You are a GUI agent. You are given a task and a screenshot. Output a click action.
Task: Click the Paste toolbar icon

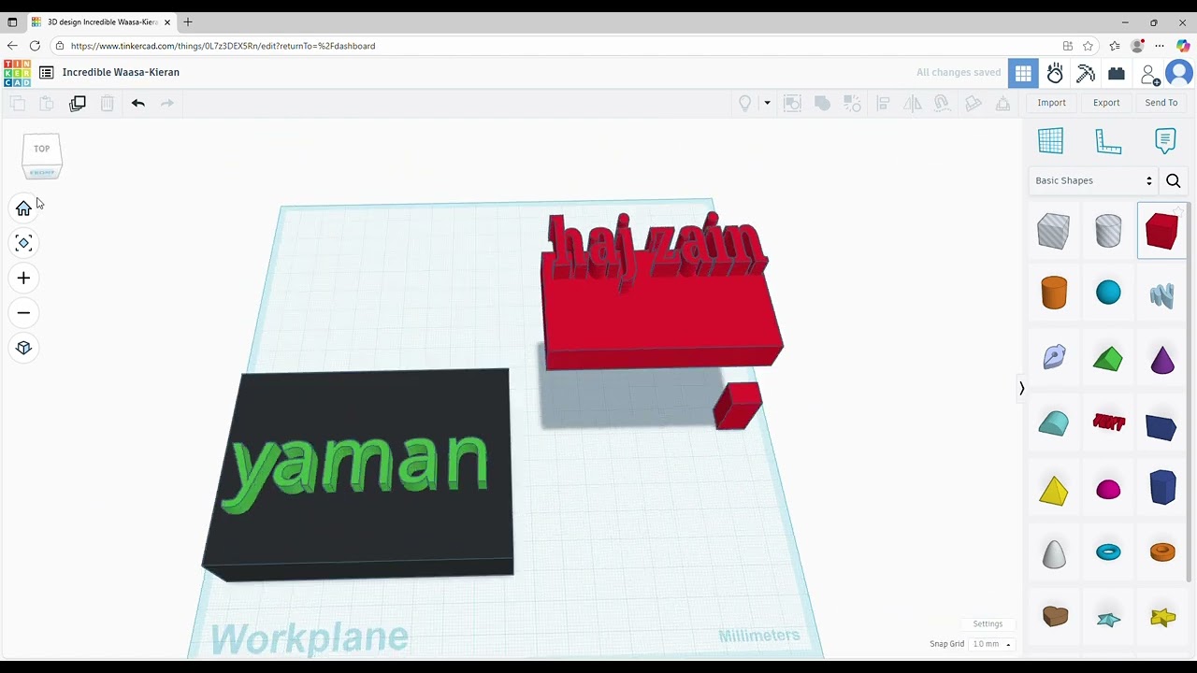click(47, 103)
